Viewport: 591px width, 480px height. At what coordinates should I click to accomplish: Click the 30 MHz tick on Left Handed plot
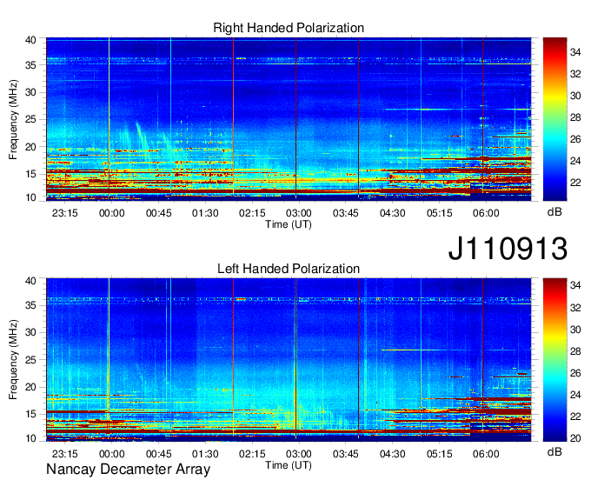pos(30,332)
